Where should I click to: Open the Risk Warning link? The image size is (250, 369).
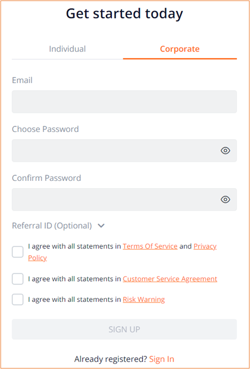click(144, 300)
